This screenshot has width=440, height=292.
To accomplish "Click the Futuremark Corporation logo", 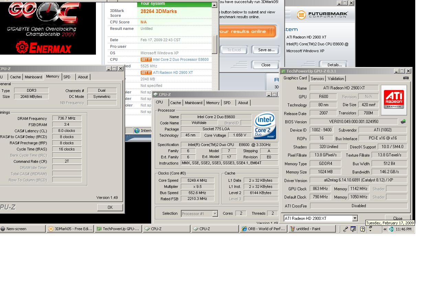I will 322,15.
